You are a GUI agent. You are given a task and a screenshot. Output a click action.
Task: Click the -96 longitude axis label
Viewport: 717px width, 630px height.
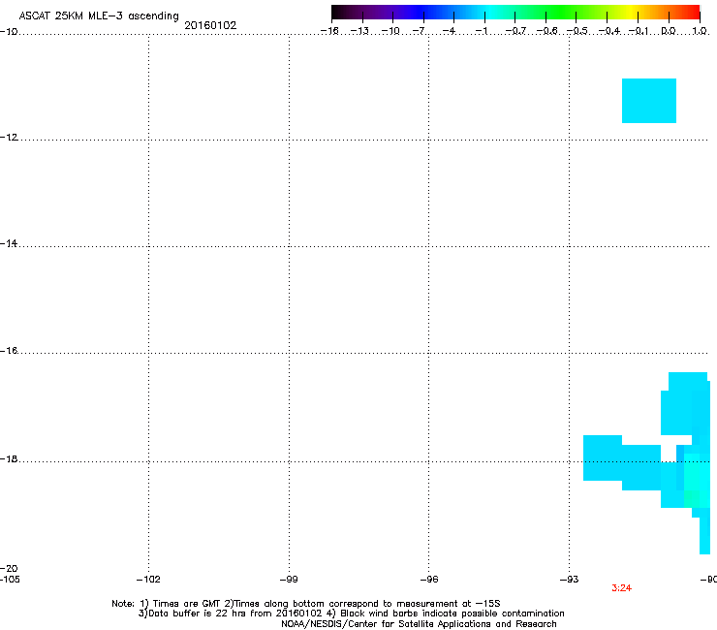click(x=429, y=580)
